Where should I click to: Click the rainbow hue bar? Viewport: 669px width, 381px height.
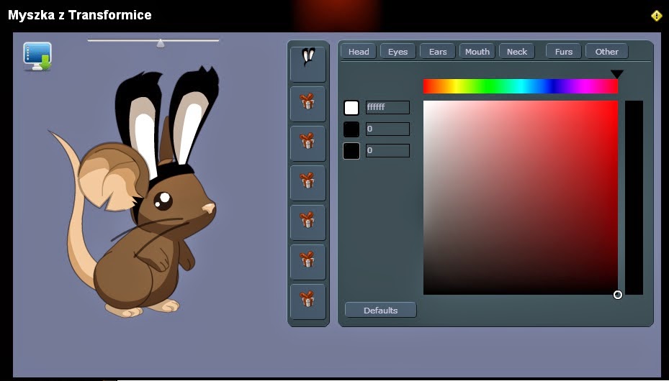click(520, 86)
